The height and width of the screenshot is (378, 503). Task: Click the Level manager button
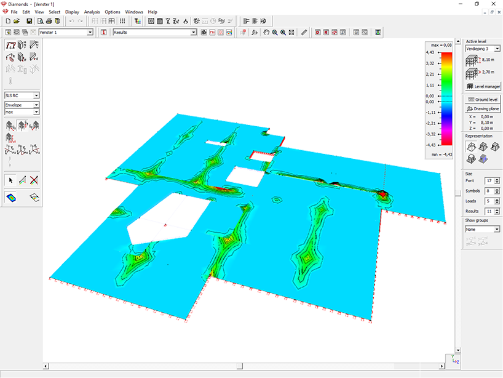(x=483, y=86)
